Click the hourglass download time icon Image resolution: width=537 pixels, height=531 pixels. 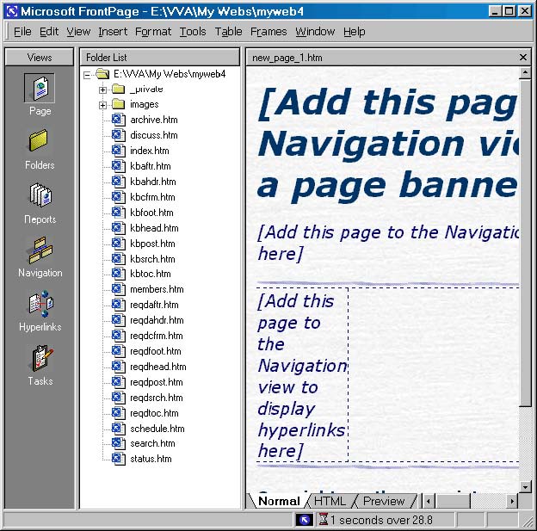(x=324, y=520)
